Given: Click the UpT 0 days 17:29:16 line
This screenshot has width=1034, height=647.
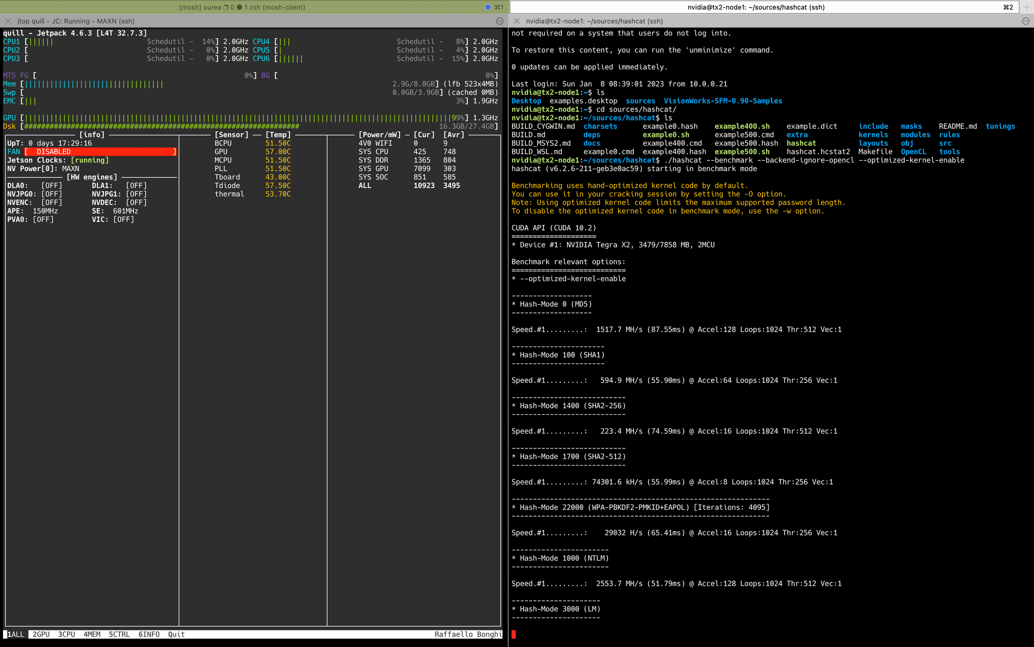Looking at the screenshot, I should (50, 143).
